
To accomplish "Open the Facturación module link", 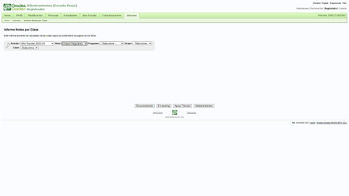I will pyautogui.click(x=317, y=9).
